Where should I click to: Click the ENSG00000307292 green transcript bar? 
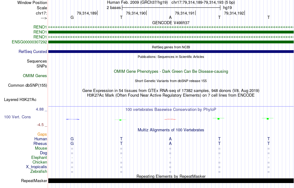pos(171,42)
